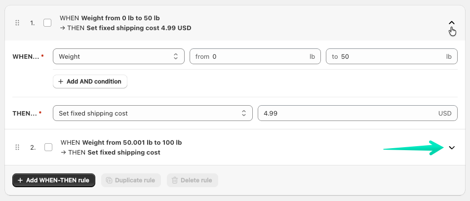
Task: Click the 'THEN...' label
Action: coord(25,113)
